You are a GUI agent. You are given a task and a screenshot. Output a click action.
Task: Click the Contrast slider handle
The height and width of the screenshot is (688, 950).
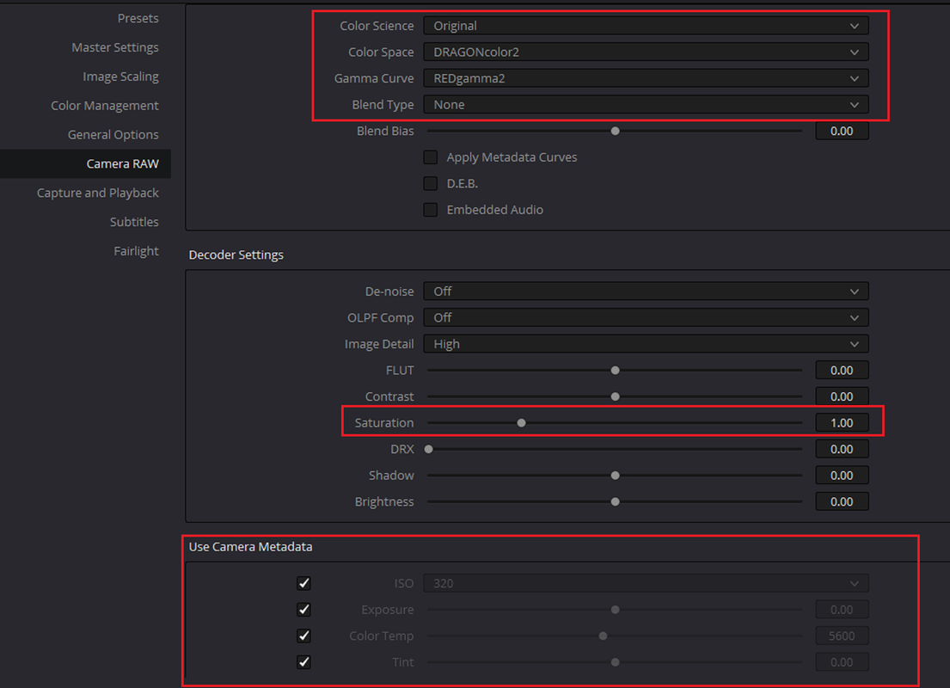615,396
